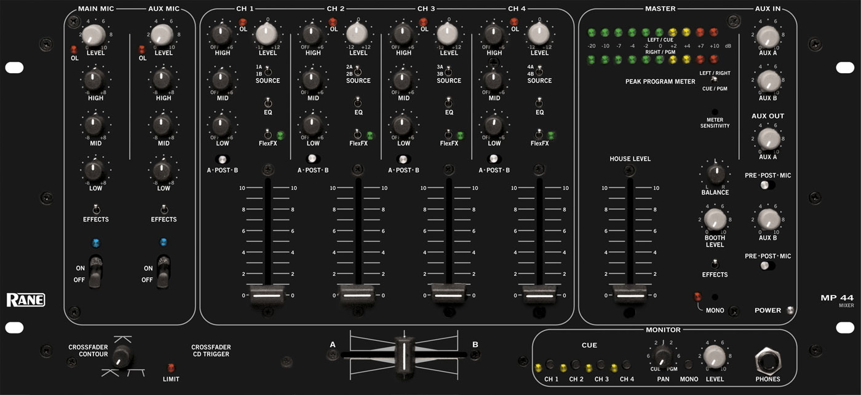
Task: Toggle the CH 3 EQ switch
Action: [449, 103]
